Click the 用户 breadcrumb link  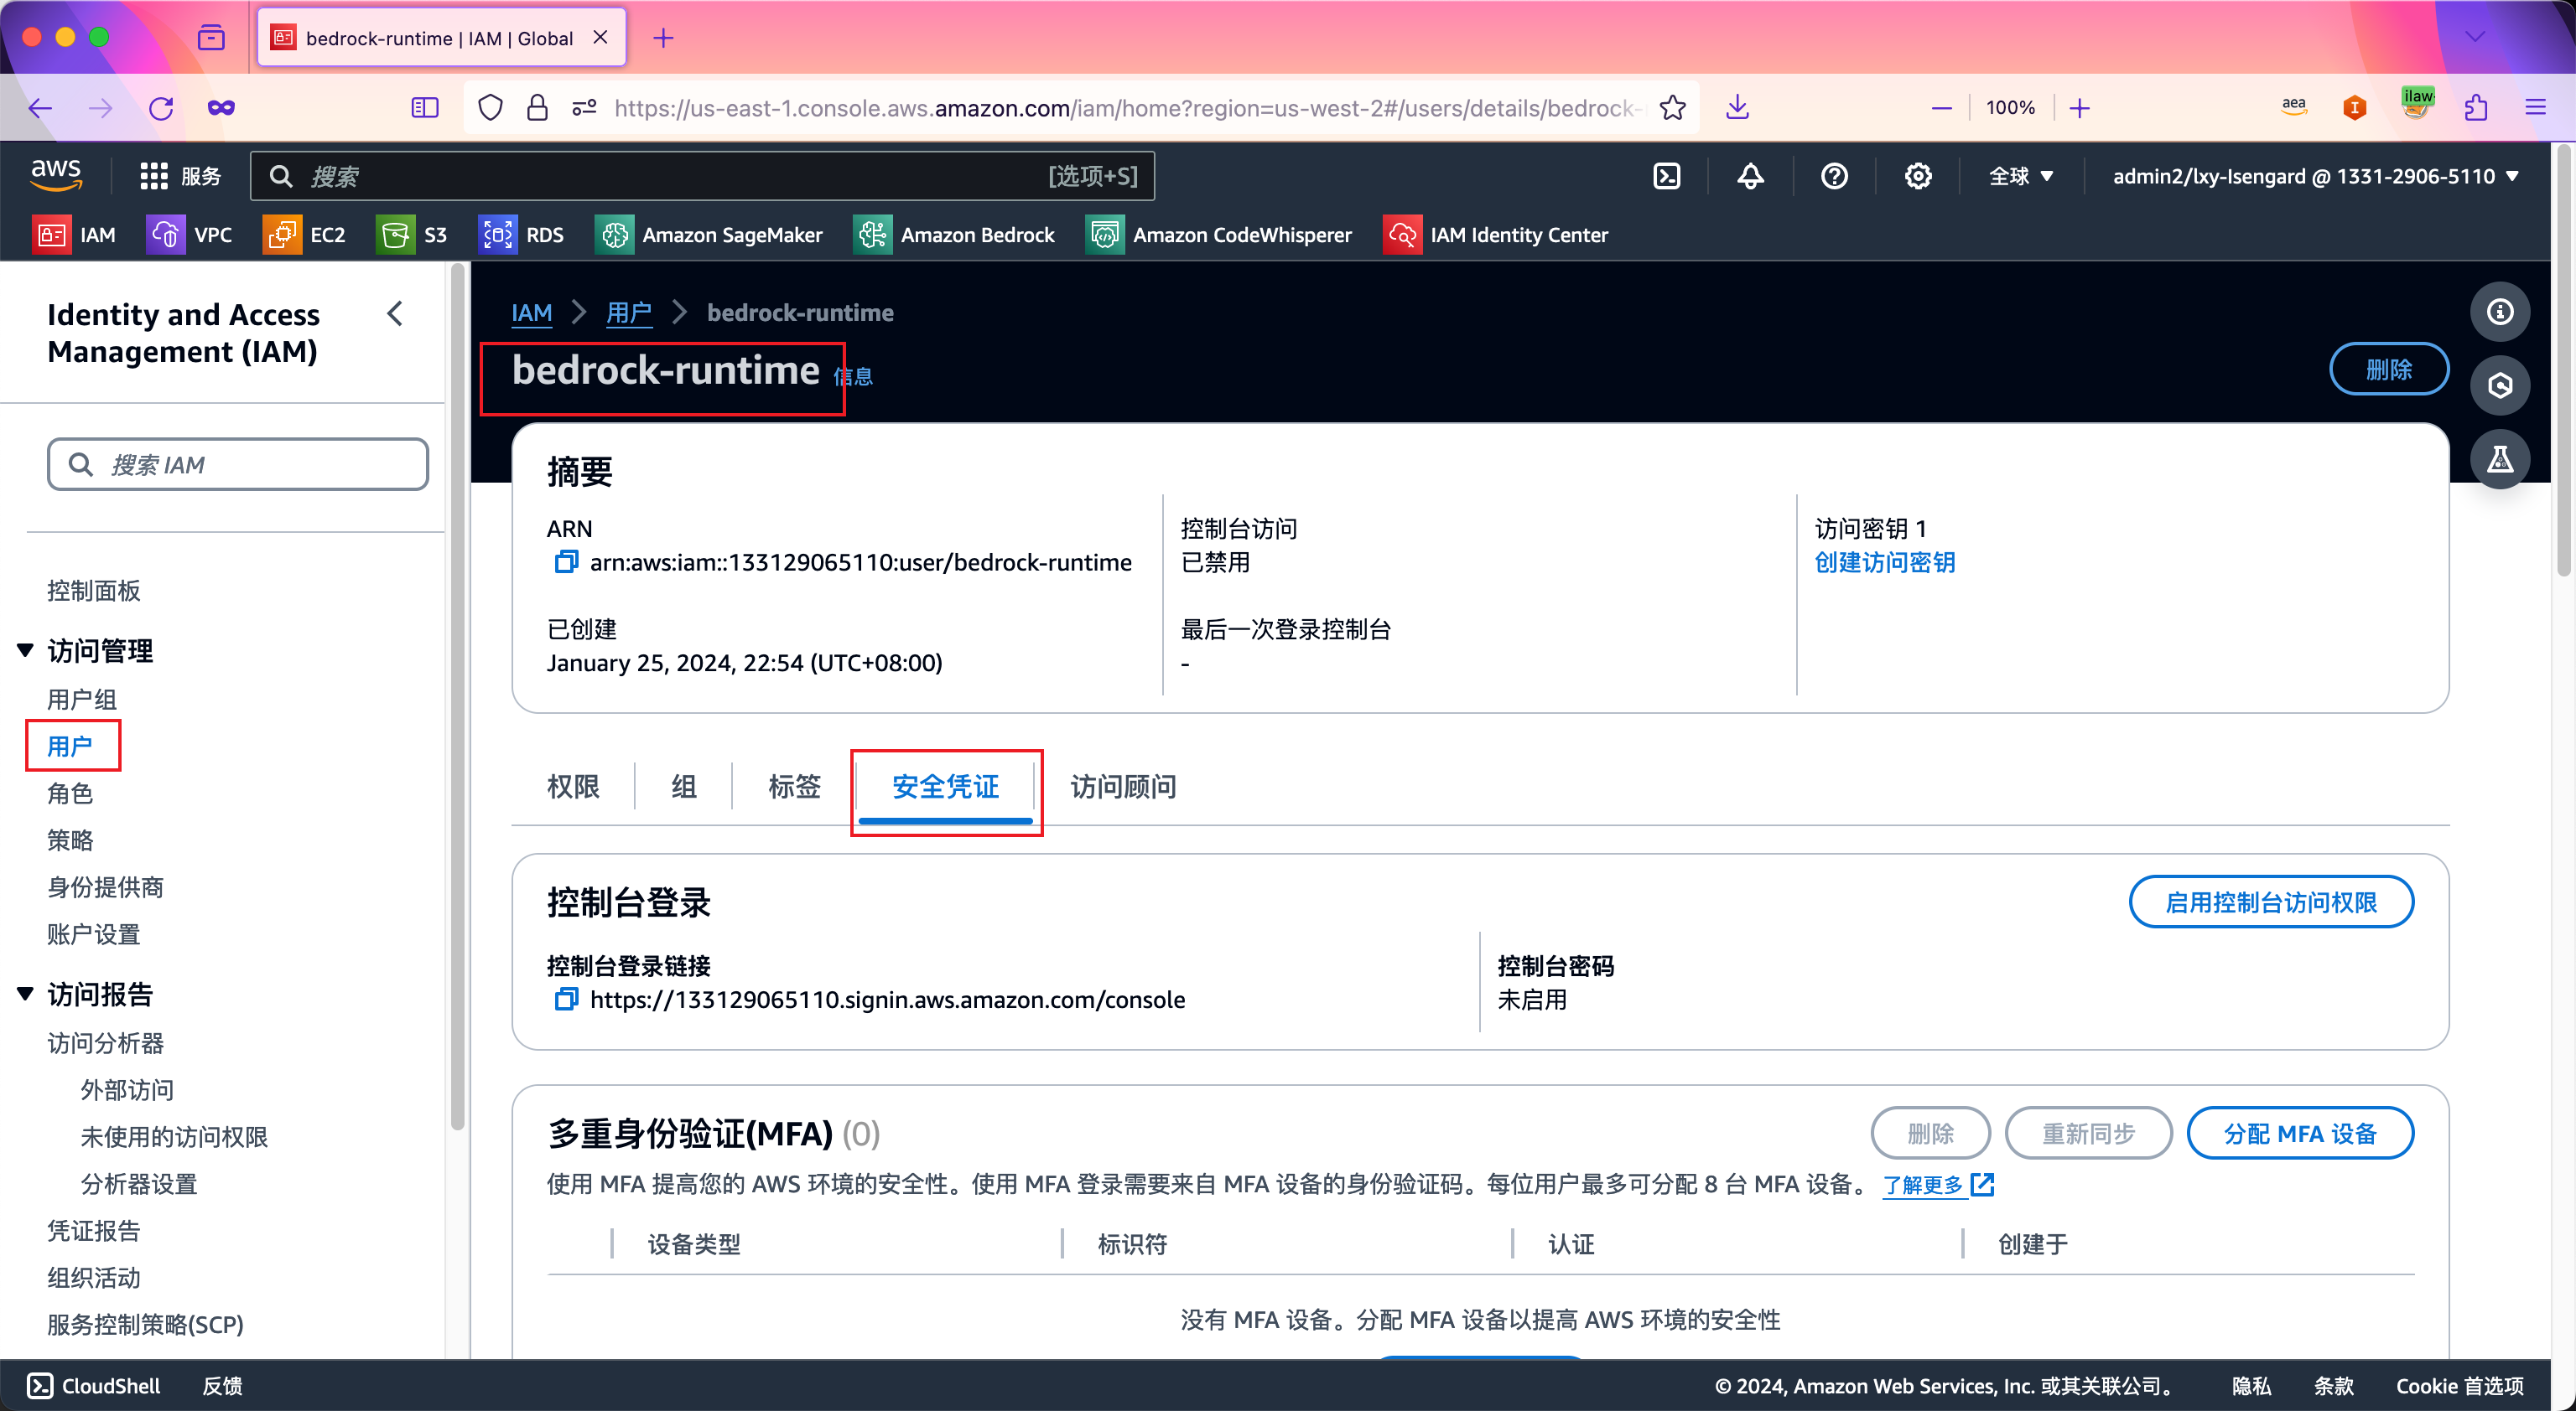point(629,312)
